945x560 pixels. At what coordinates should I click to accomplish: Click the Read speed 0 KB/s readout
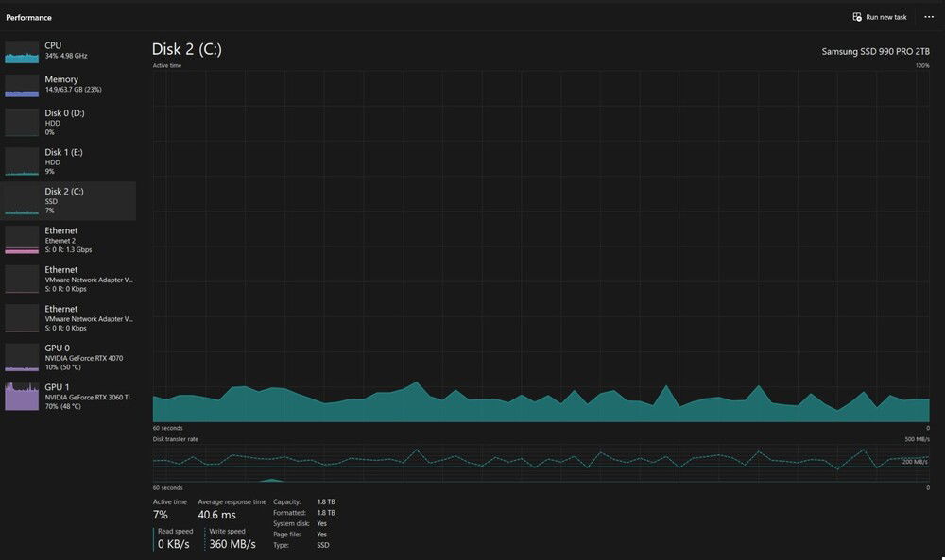pyautogui.click(x=174, y=544)
